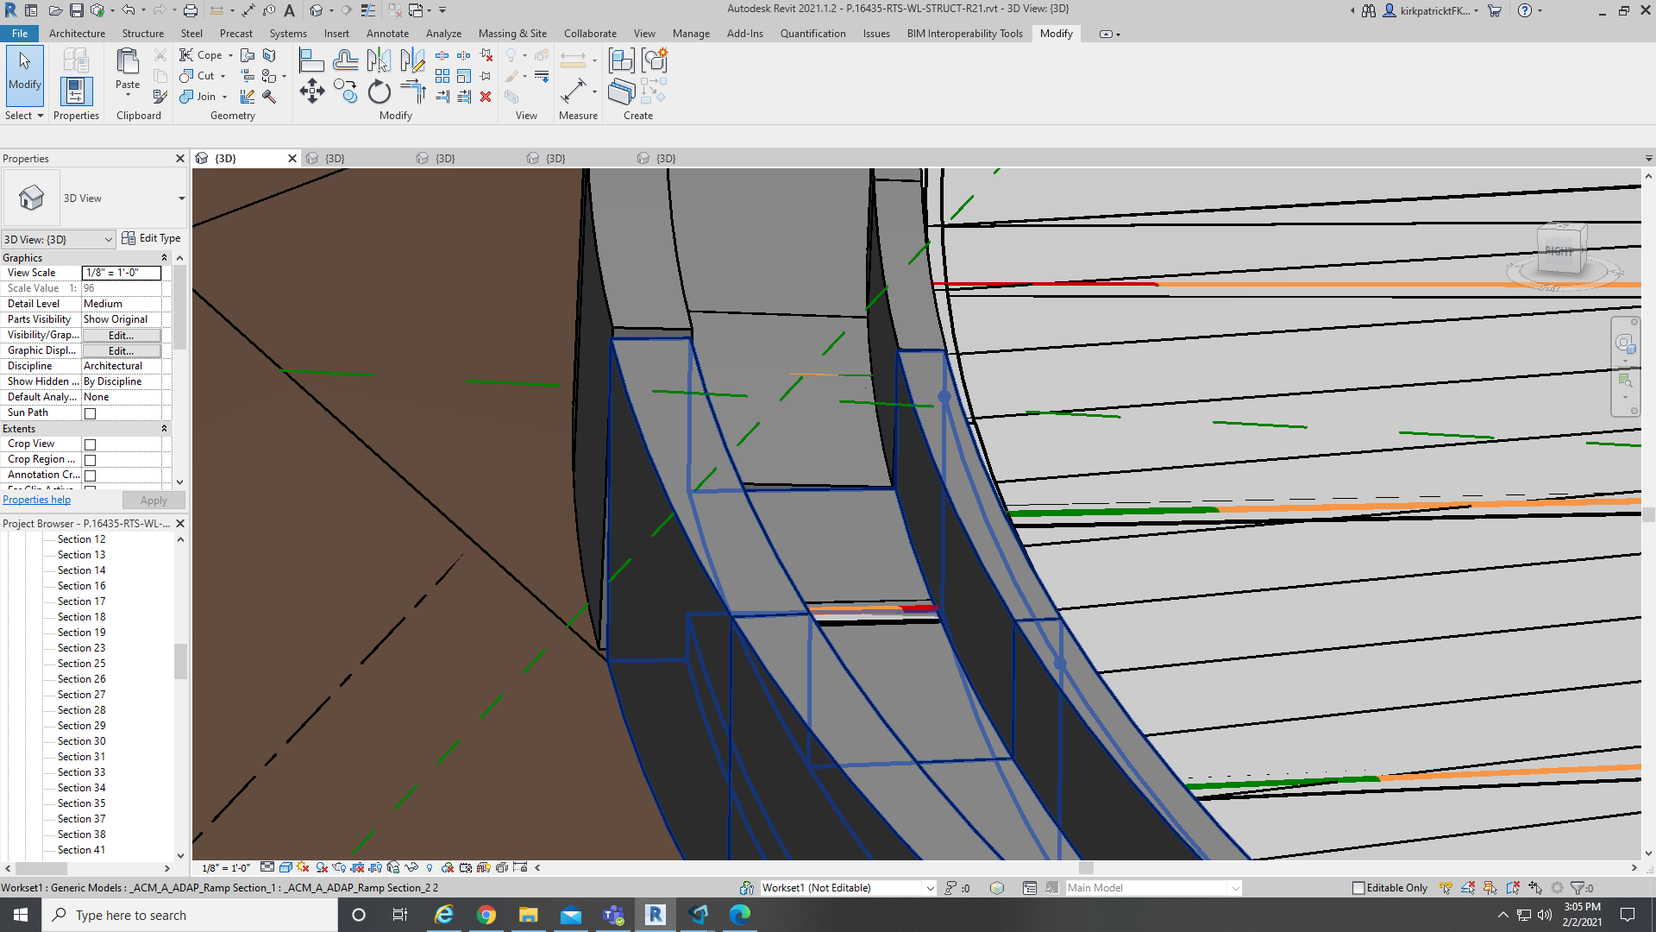Collapse the Graphics properties group
The height and width of the screenshot is (932, 1656).
(x=164, y=258)
